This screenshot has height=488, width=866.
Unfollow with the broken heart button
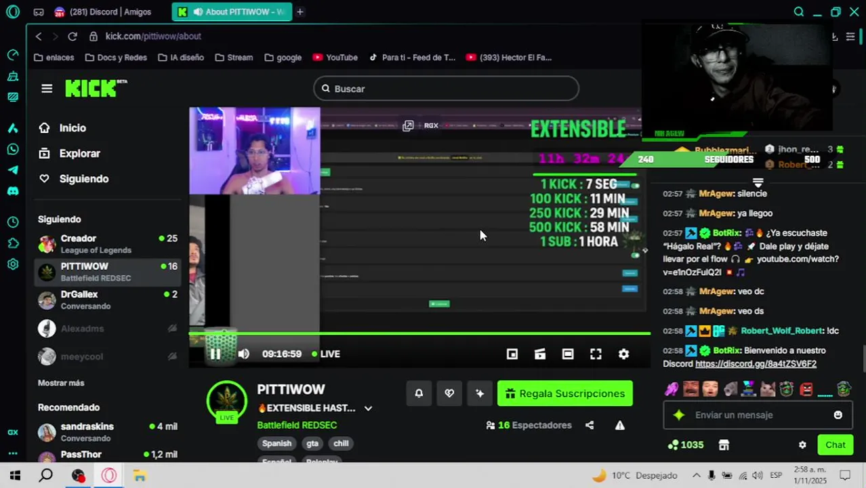click(449, 393)
